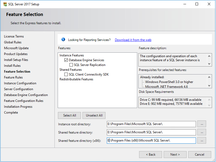Browse for the shared feature directory (x86)
Screen dimensions: 216x162
pos(202,140)
